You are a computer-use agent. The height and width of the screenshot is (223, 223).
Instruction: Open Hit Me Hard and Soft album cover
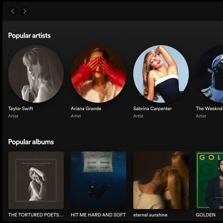point(98,180)
